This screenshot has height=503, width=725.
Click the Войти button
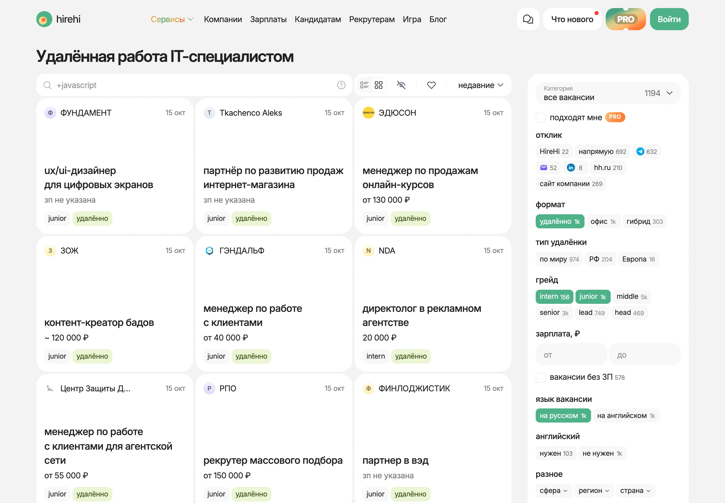click(x=669, y=19)
